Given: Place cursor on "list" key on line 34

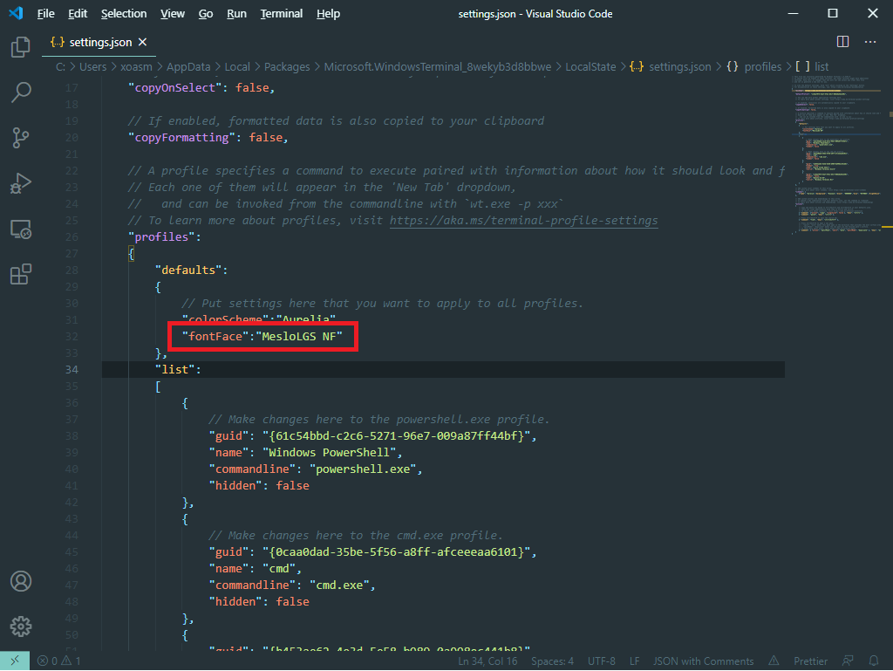Looking at the screenshot, I should tap(174, 370).
